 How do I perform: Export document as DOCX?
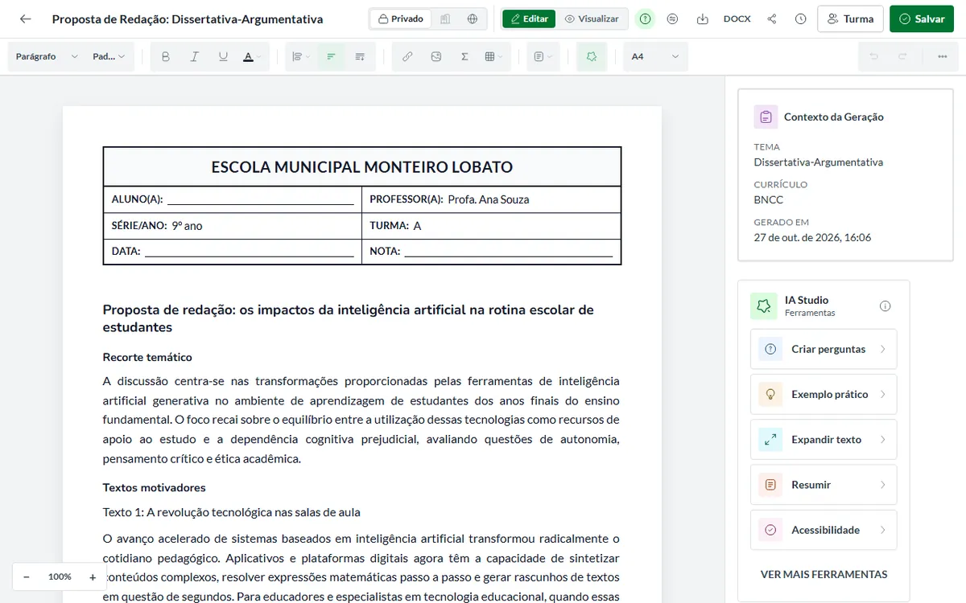(737, 18)
